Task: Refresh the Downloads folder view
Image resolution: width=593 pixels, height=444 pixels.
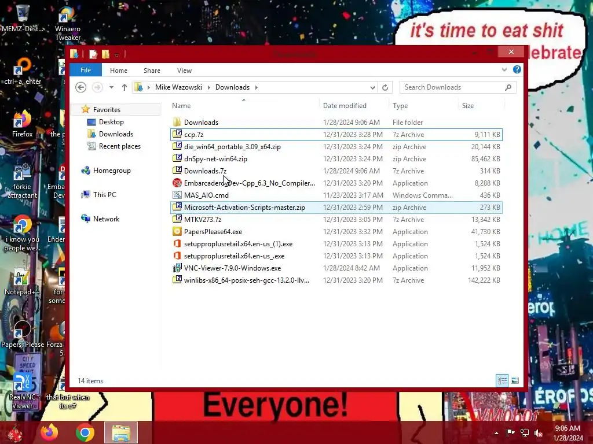Action: 385,87
